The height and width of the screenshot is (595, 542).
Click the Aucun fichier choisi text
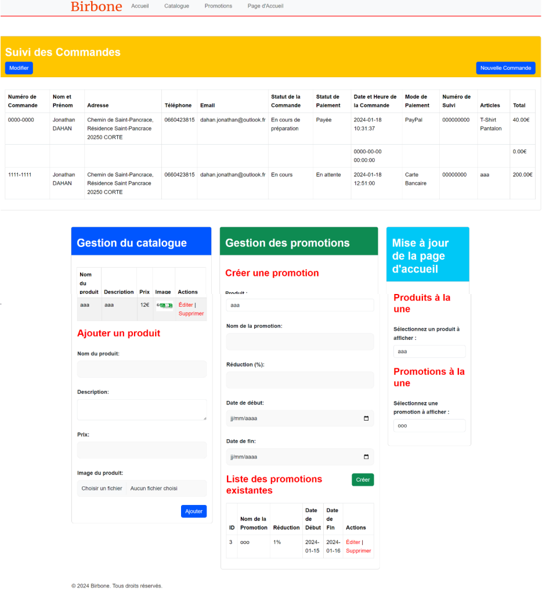tap(154, 488)
